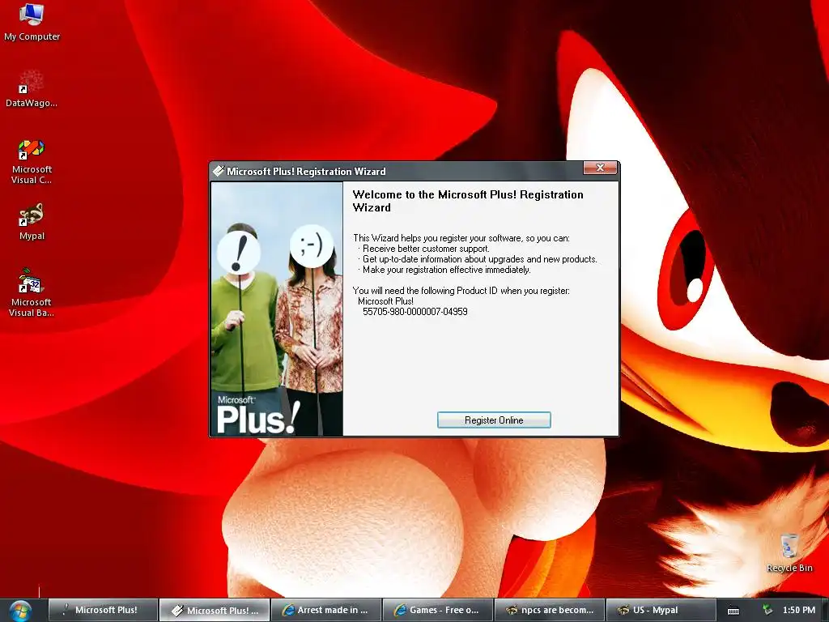Select the Microsoft Visual C... desktop shortcut
Image resolution: width=829 pixels, height=622 pixels.
(32, 161)
